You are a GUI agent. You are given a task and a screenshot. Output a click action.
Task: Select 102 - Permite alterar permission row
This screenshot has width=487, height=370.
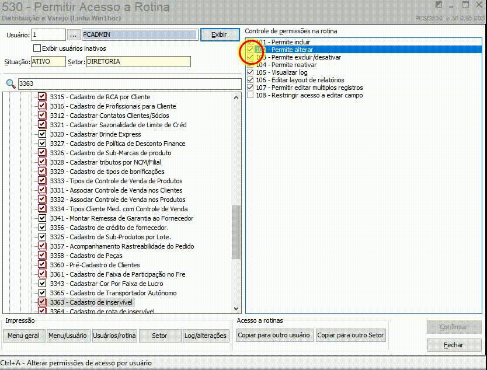point(364,50)
